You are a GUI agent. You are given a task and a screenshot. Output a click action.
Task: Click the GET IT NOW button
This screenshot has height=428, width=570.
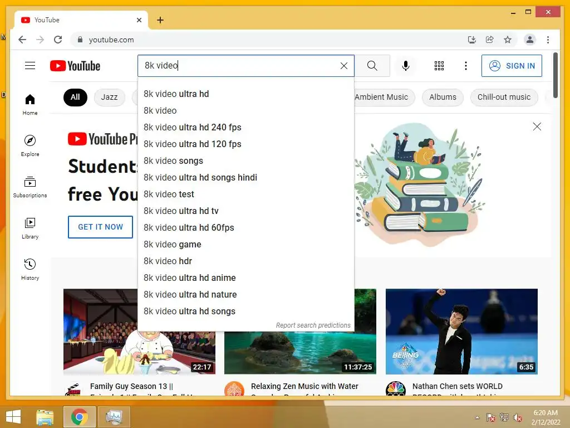tap(100, 227)
